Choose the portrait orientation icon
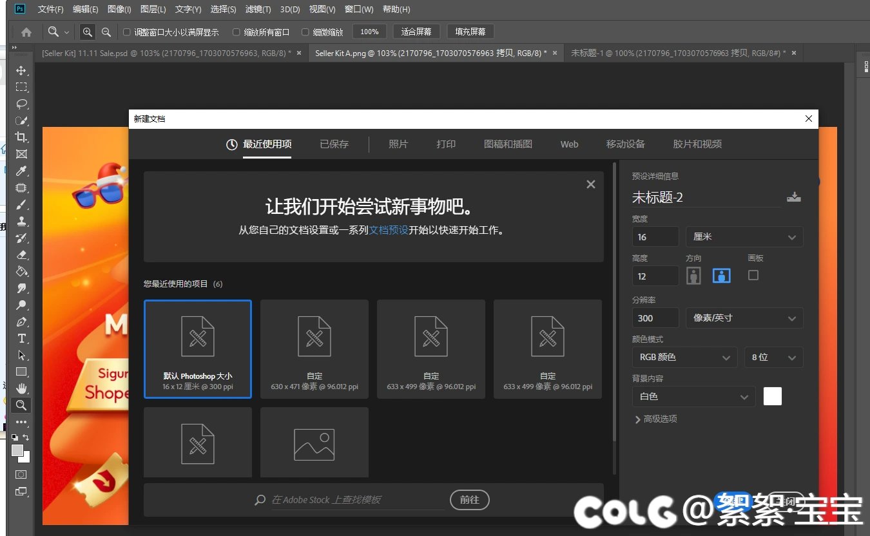 [693, 276]
